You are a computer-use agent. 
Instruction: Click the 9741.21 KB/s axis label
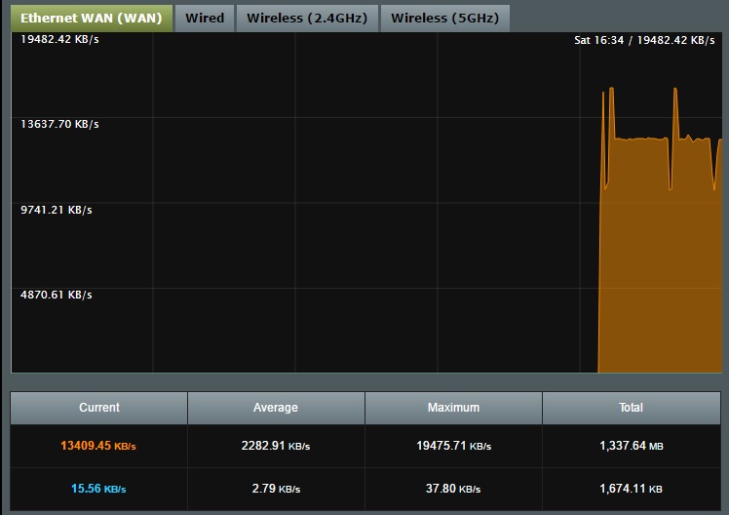pyautogui.click(x=57, y=210)
